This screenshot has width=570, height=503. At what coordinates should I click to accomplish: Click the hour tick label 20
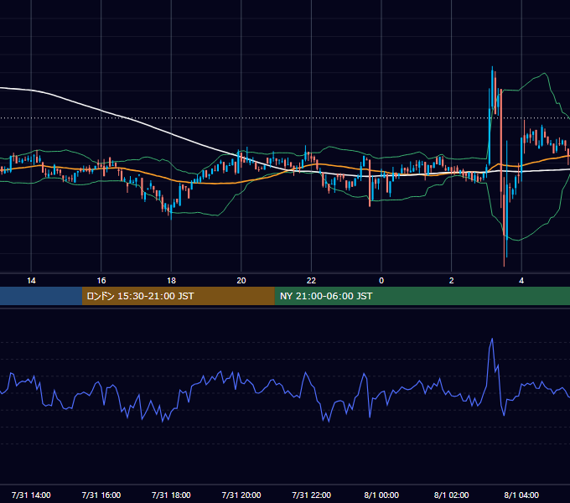[241, 281]
